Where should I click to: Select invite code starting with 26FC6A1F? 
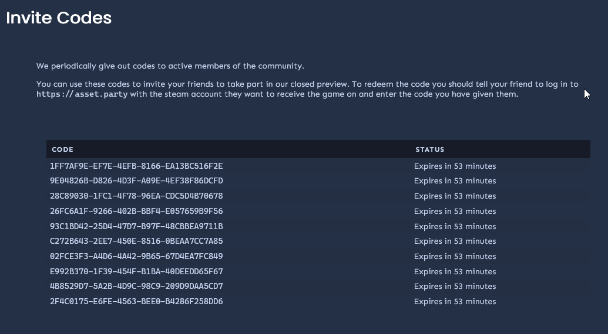pos(136,211)
